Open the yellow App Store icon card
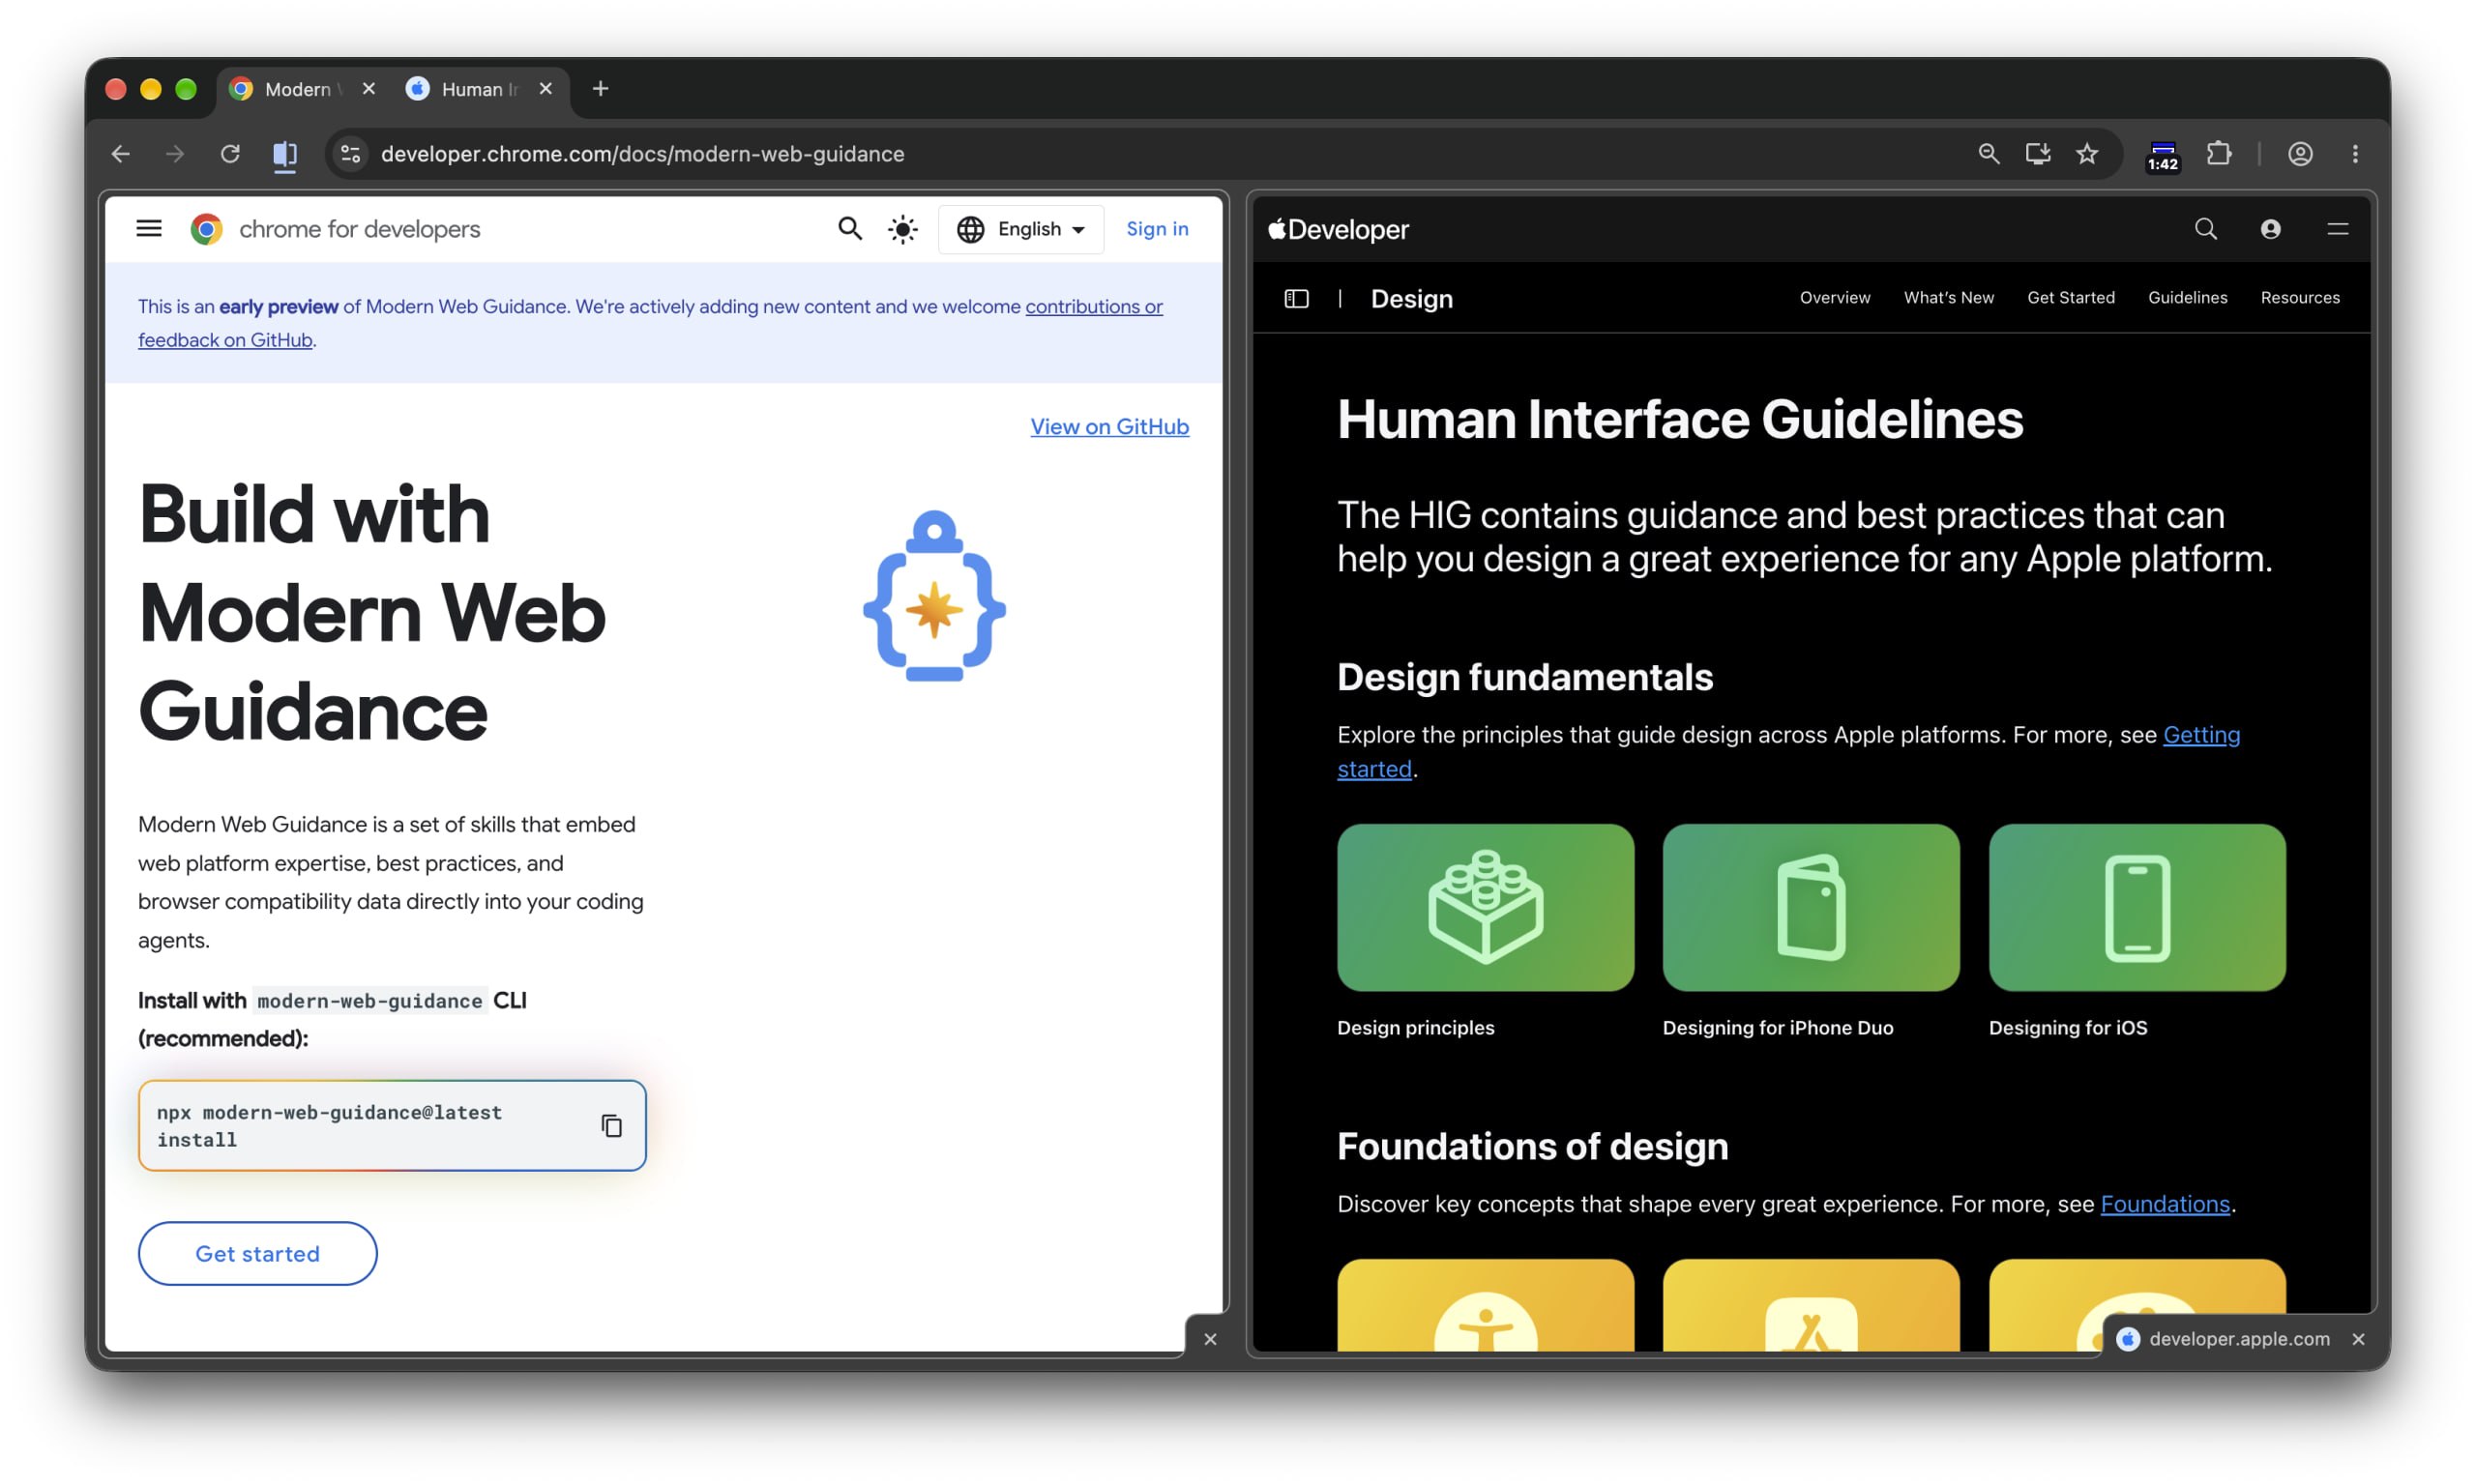The image size is (2476, 1484). pyautogui.click(x=1811, y=1306)
